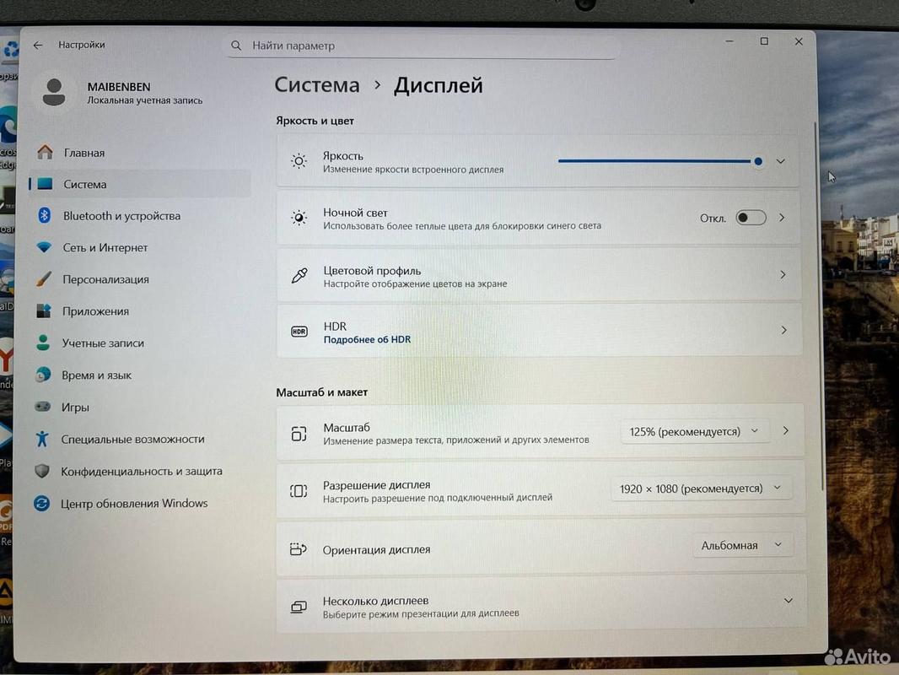The height and width of the screenshot is (675, 899).
Task: Open the orientation Альбомная dropdown
Action: pos(742,545)
